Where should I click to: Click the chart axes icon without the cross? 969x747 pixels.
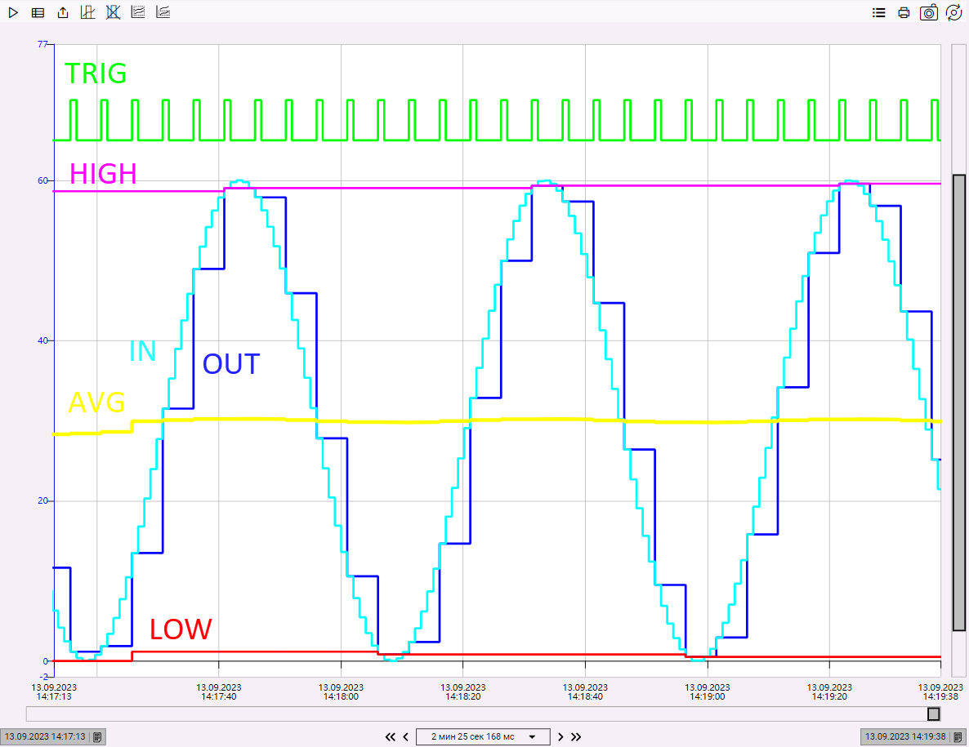88,13
